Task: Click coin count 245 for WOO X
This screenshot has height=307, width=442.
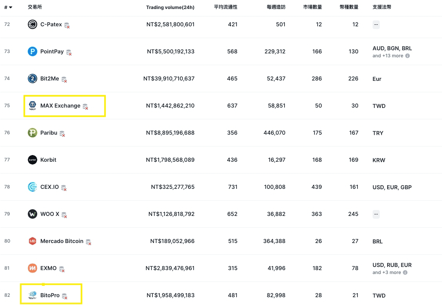Action: [353, 214]
